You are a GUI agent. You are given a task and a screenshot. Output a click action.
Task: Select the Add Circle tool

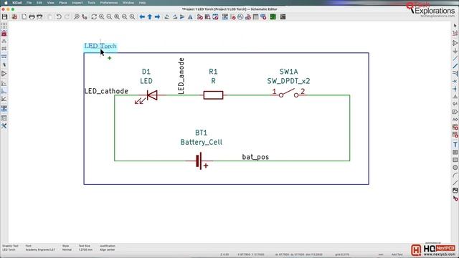pos(455,168)
